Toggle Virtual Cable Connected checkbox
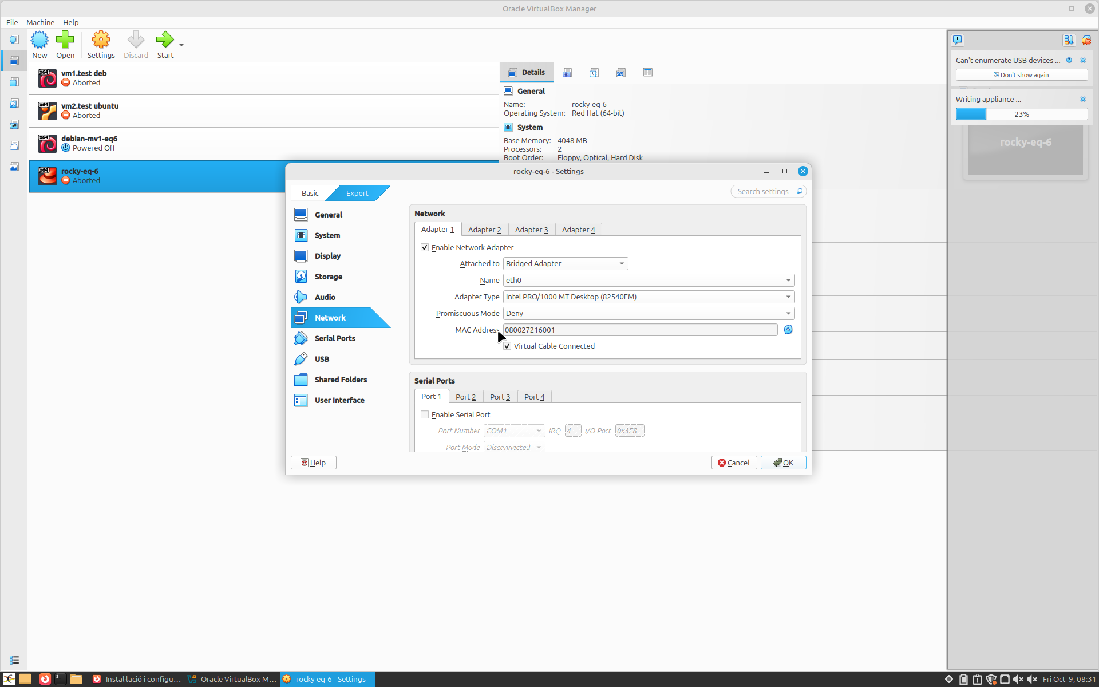The image size is (1099, 687). click(507, 346)
